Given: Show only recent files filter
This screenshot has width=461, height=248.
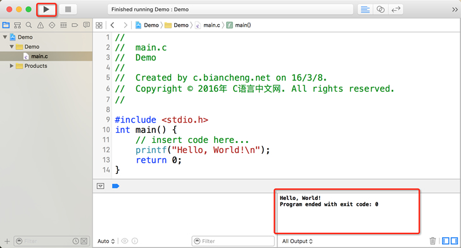Looking at the screenshot, I should [x=76, y=241].
